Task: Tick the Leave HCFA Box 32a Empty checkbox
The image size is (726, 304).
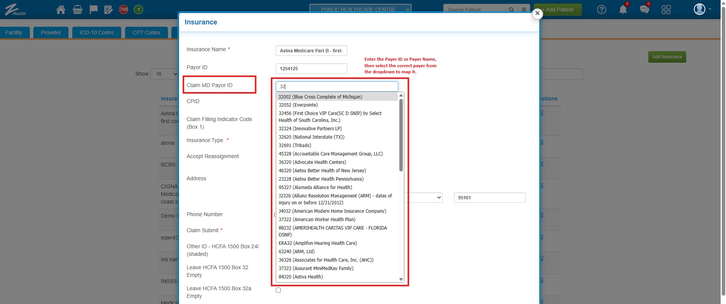Action: pos(278,290)
